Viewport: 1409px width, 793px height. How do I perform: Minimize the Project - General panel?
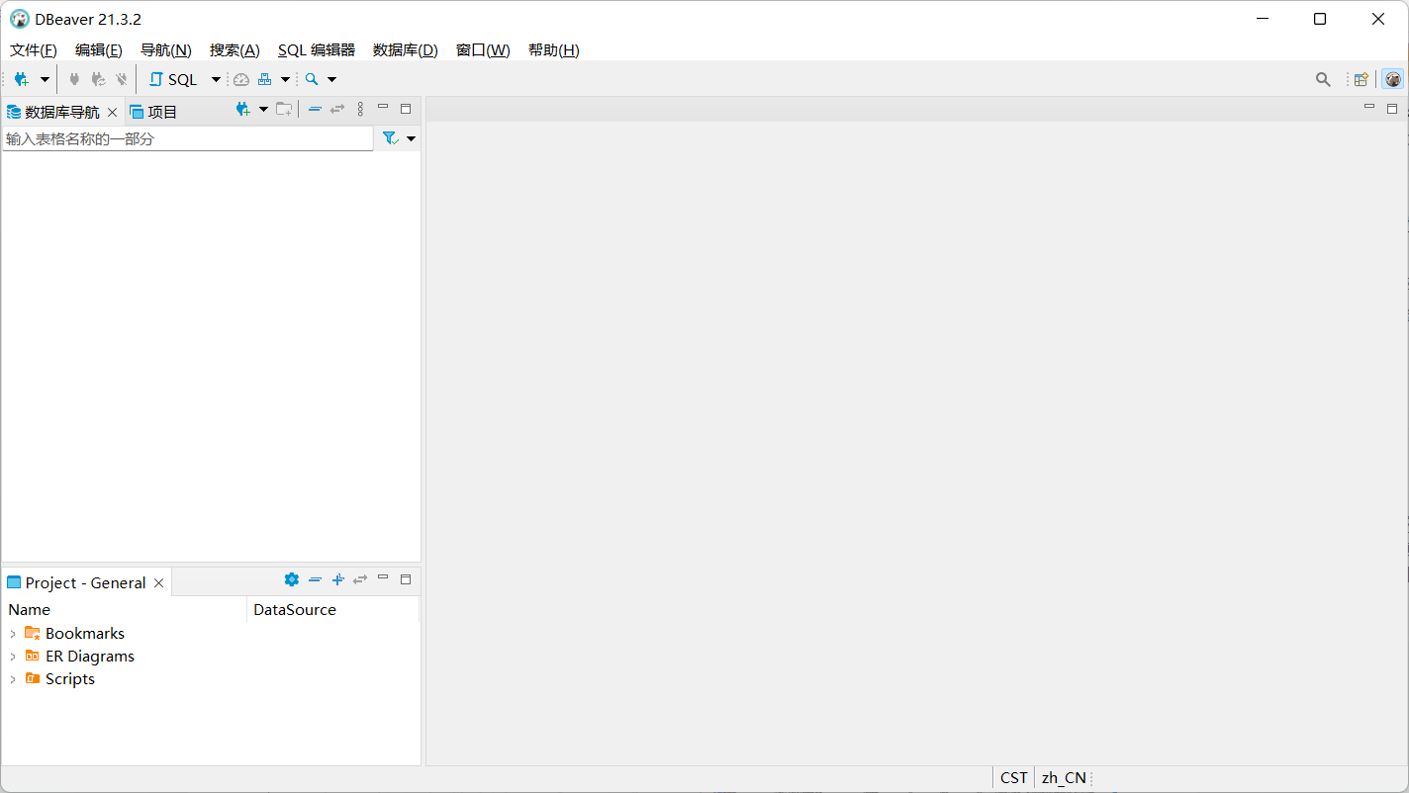383,577
